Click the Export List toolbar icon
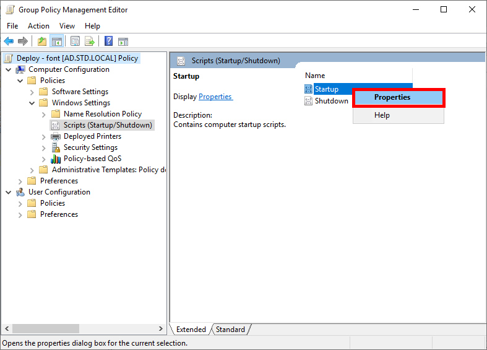 [90, 42]
